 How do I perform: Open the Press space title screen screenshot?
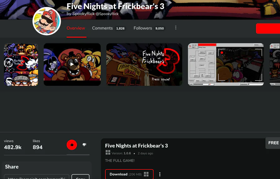pyautogui.click(x=144, y=64)
